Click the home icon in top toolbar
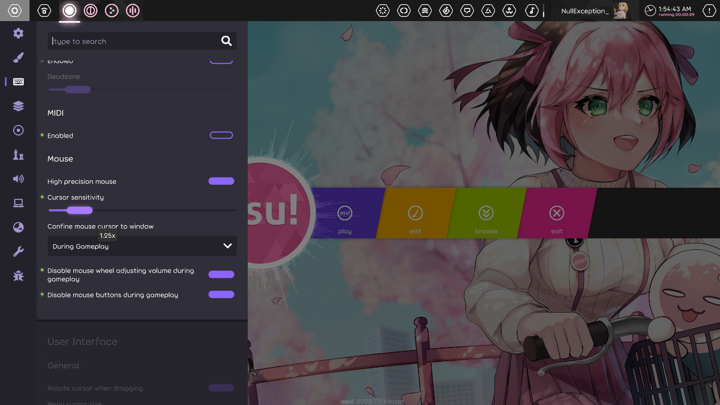Viewport: 720px width, 405px height. click(44, 11)
